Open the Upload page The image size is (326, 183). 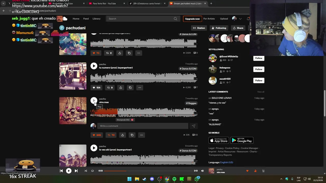224,19
